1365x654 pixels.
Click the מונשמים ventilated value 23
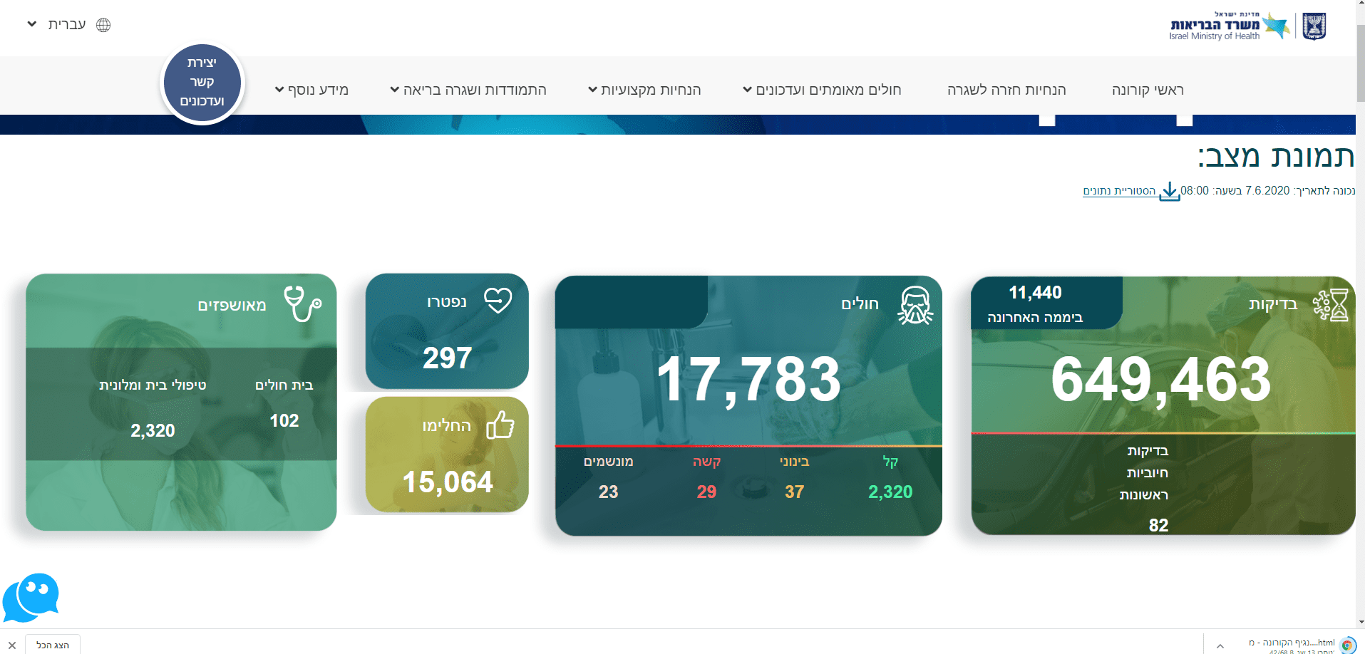pos(608,492)
